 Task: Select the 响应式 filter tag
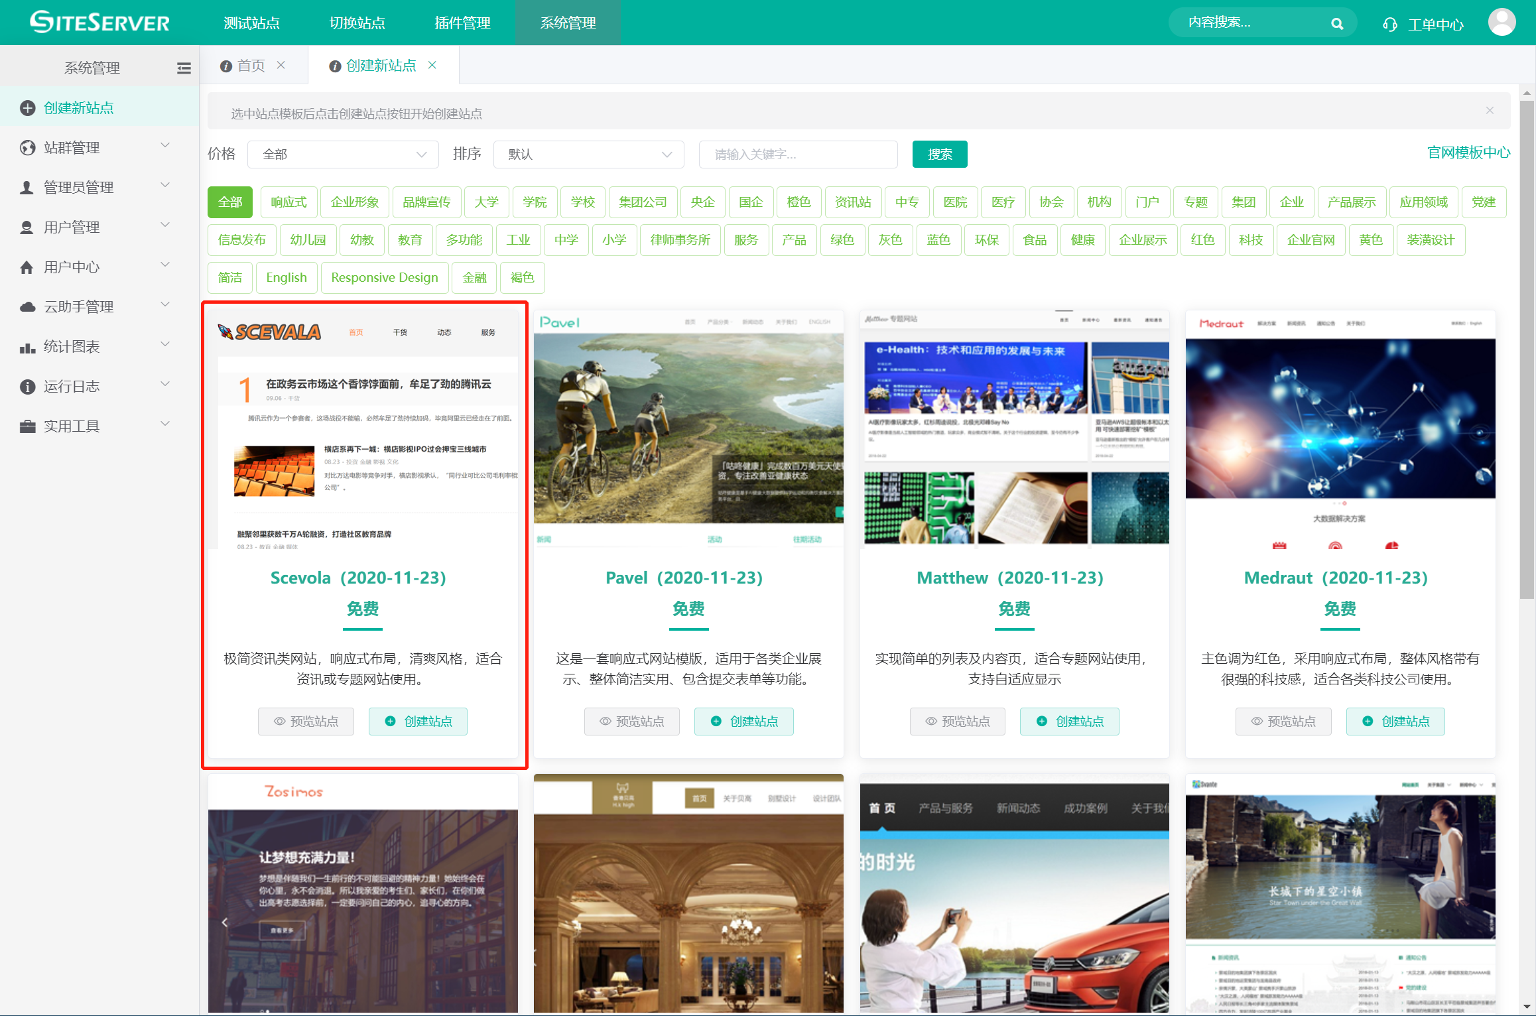(x=288, y=202)
